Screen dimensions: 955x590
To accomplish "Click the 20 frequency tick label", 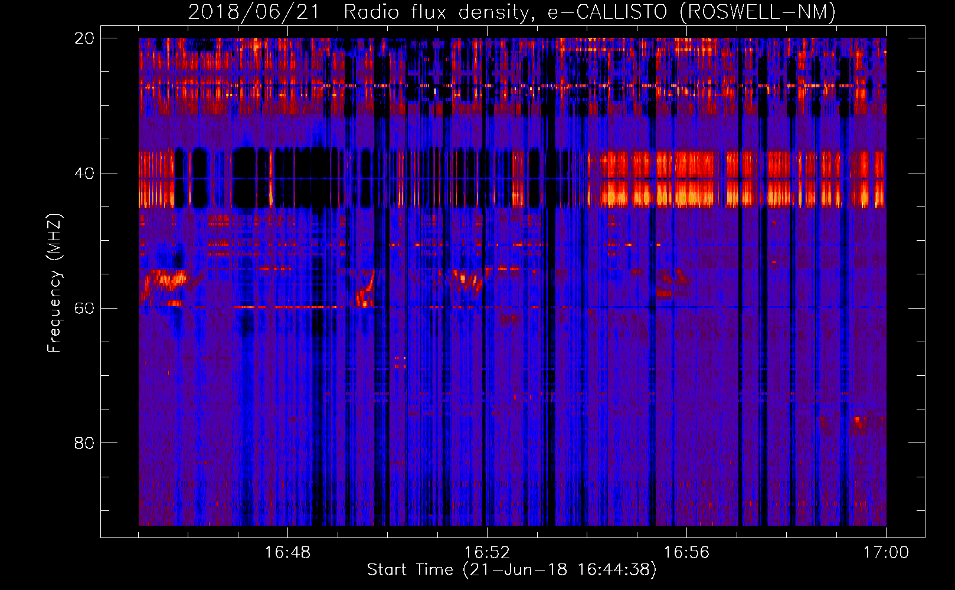I will click(x=84, y=38).
